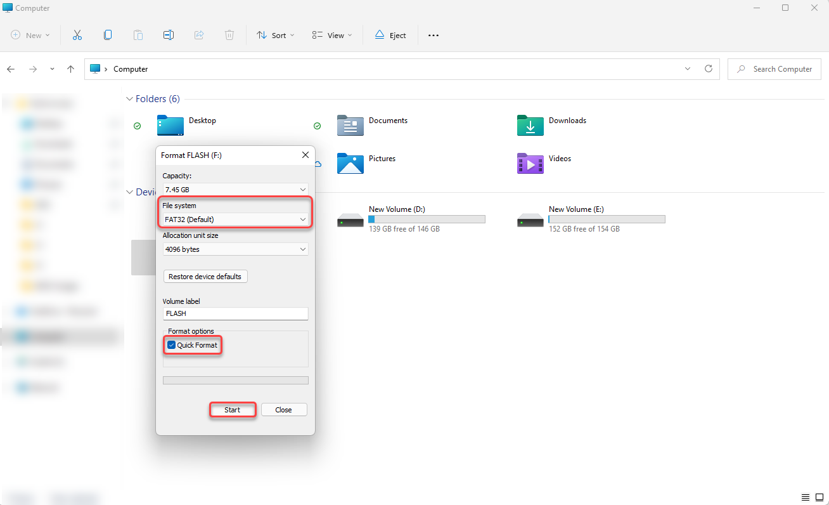Collapse the Folders (6) group

pyautogui.click(x=129, y=99)
